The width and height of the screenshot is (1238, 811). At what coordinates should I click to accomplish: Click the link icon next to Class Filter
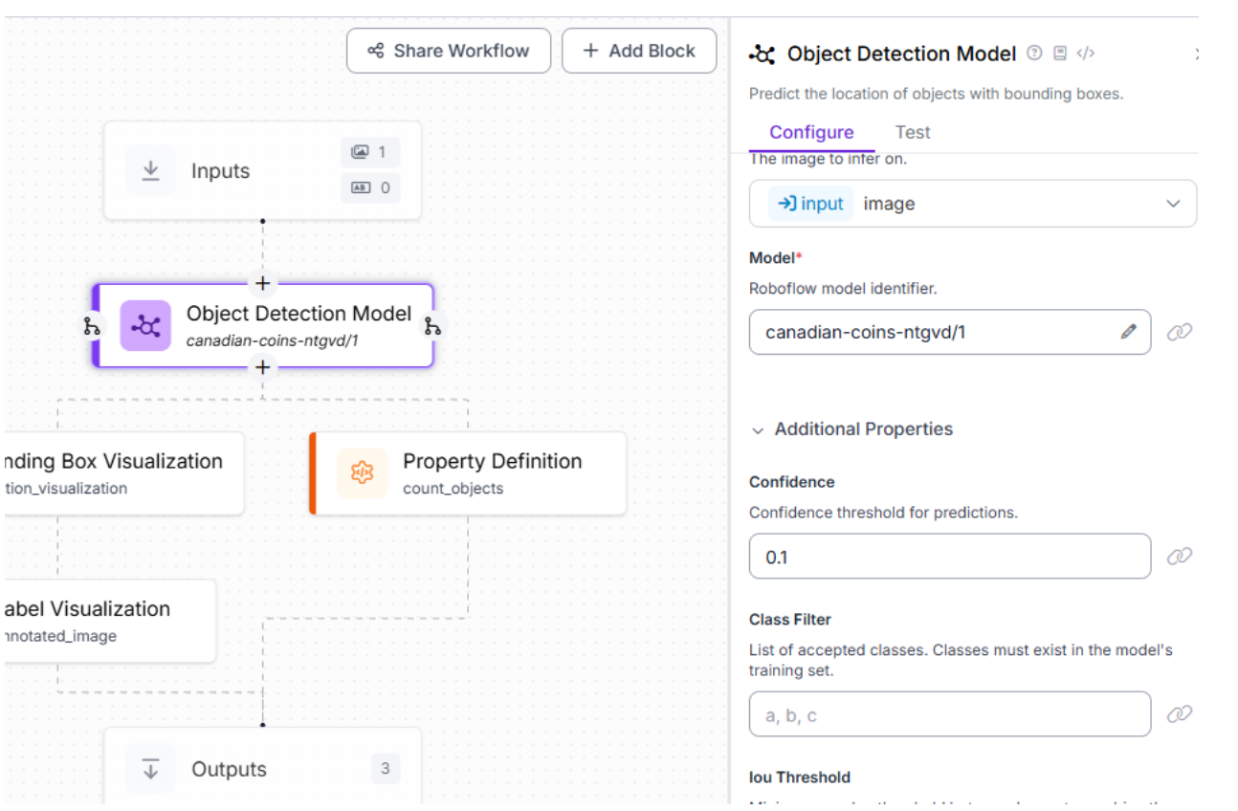tap(1180, 713)
